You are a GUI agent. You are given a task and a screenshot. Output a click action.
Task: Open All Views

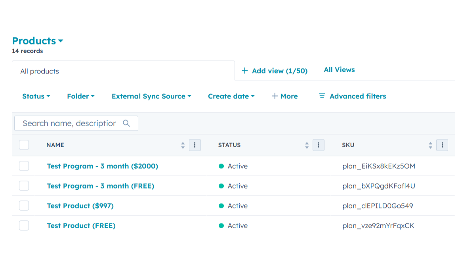[x=339, y=69]
